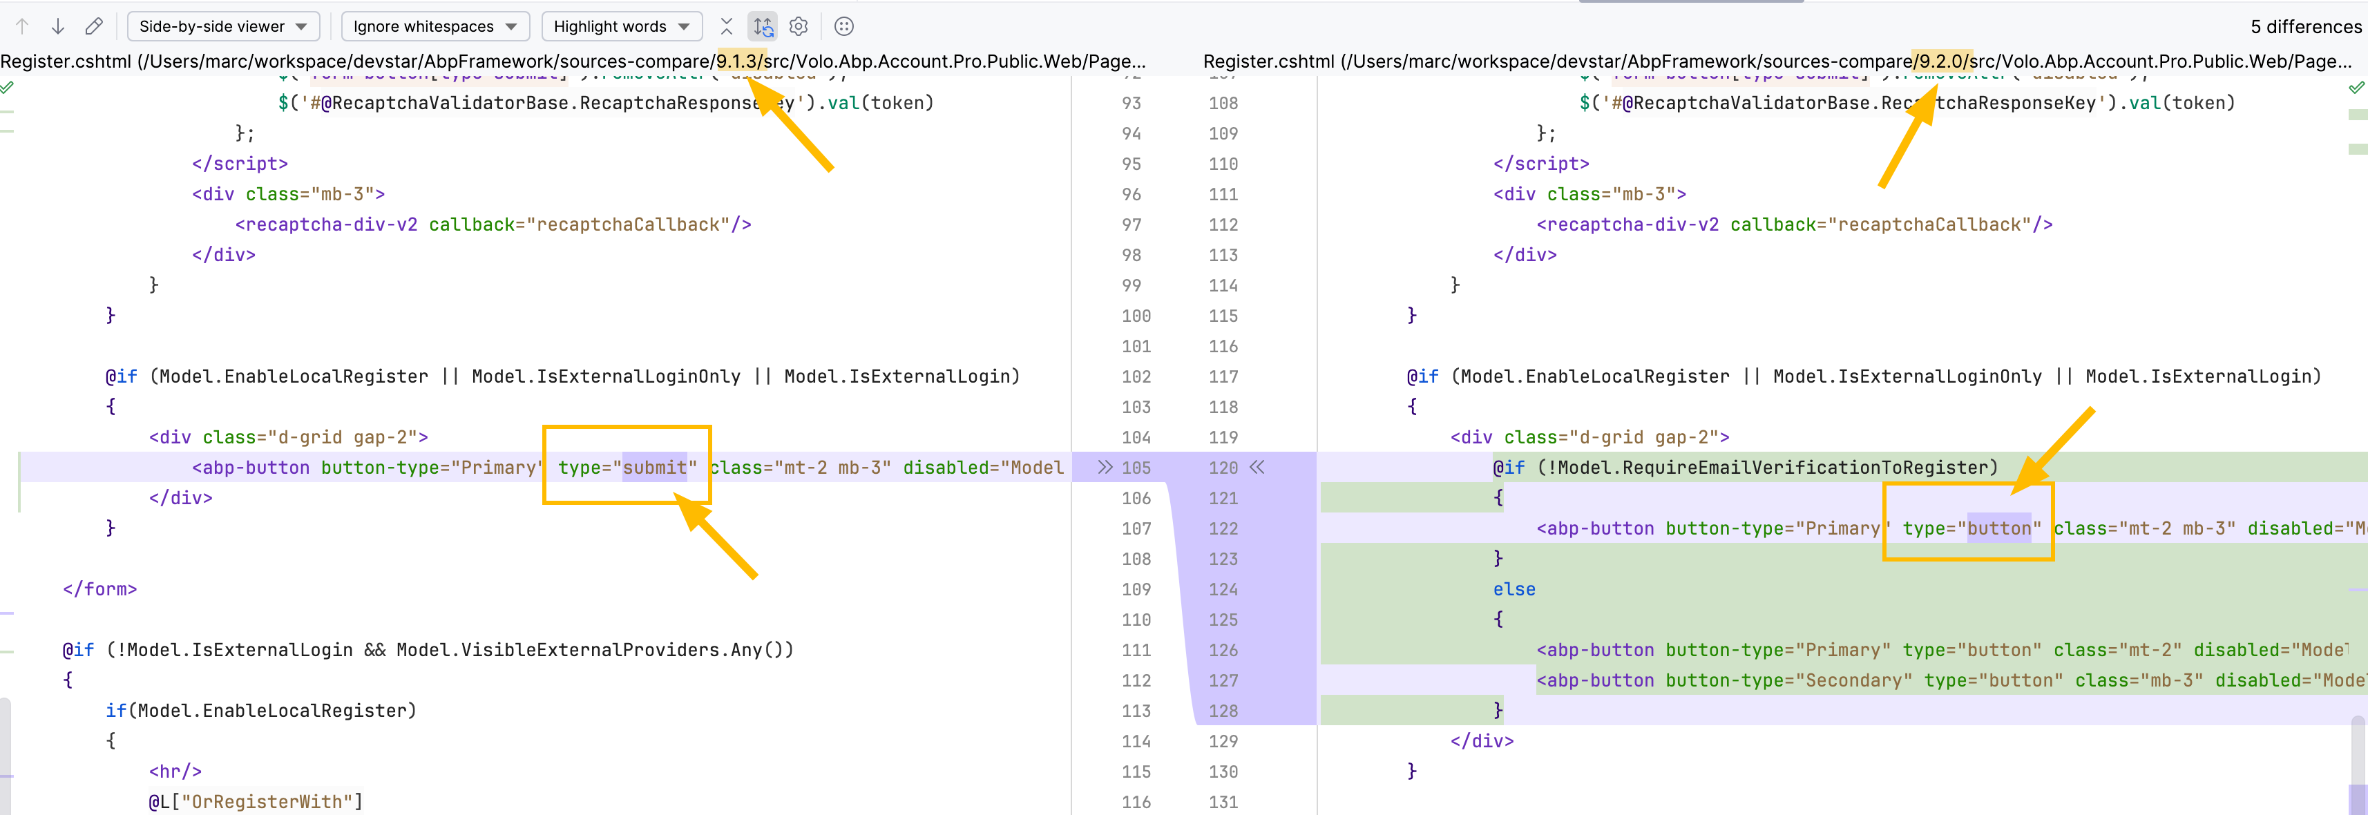Apply change left with << arrow

[x=1257, y=468]
